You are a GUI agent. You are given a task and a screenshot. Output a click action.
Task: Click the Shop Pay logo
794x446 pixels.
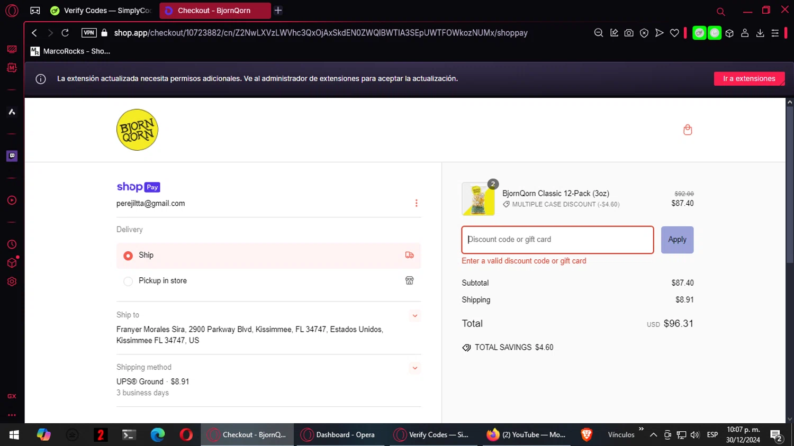[138, 187]
